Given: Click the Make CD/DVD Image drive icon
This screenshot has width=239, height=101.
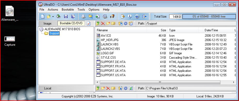Looking at the screenshot, I should (83, 17).
